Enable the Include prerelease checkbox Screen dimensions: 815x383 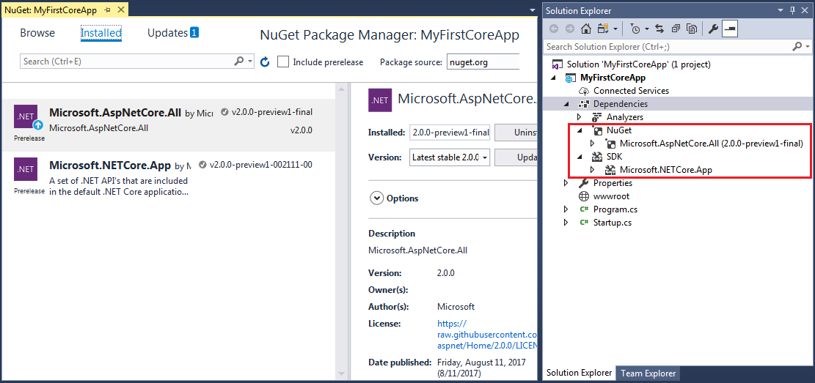[282, 62]
